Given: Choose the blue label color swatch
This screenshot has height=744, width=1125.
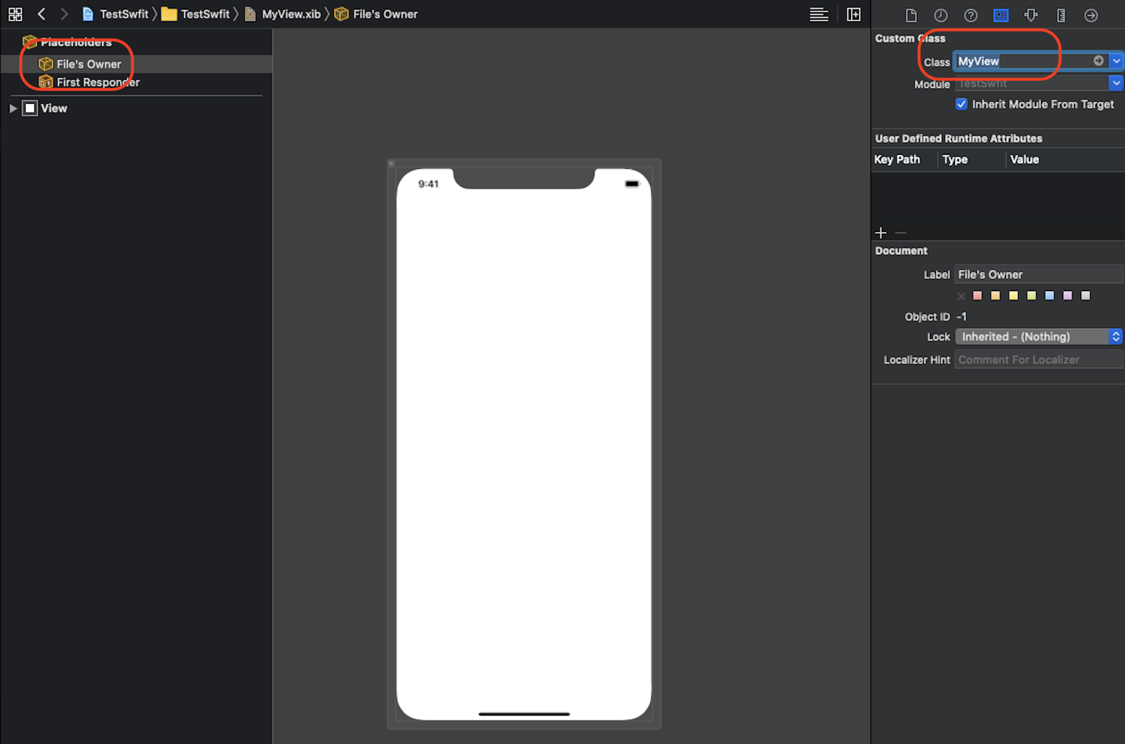Looking at the screenshot, I should pos(1049,296).
